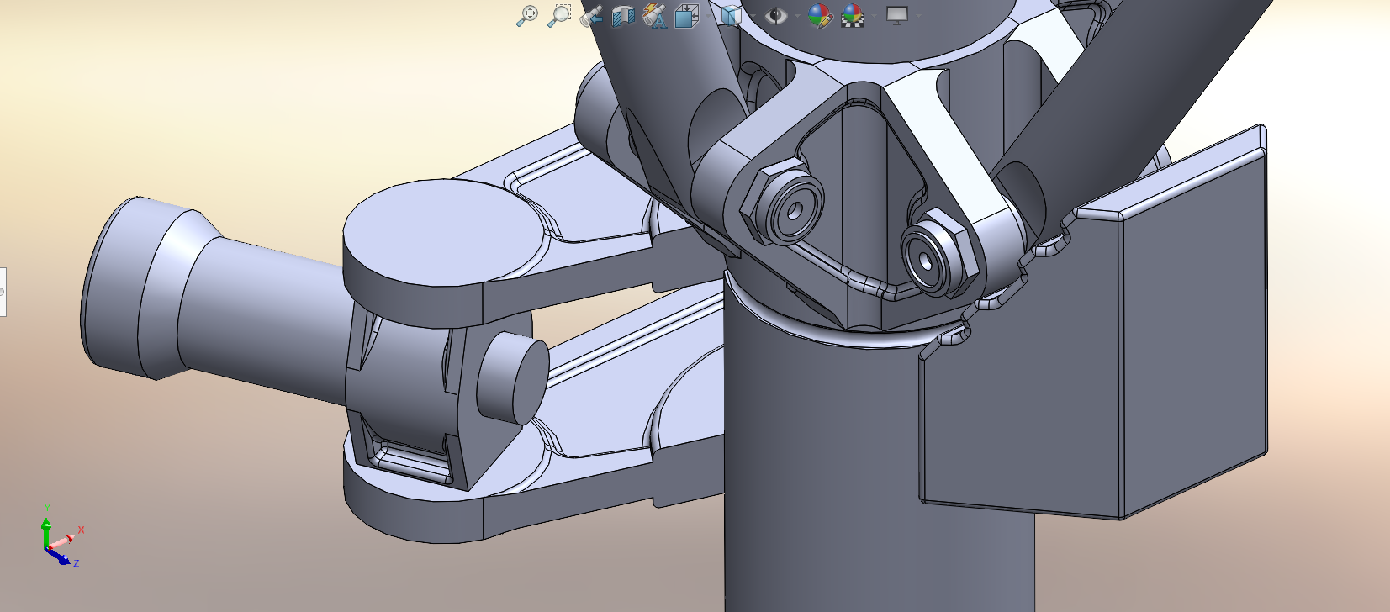Viewport: 1390px width, 612px height.
Task: Open Dynamic Annotation Views
Action: pyautogui.click(x=654, y=15)
